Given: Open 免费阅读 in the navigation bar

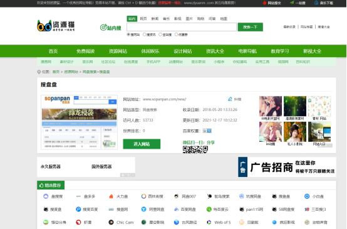Looking at the screenshot, I should coord(86,51).
